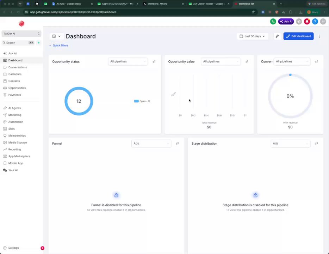Image resolution: width=329 pixels, height=254 pixels.
Task: Click the HighLevel red cube logo
Action: tap(21, 24)
